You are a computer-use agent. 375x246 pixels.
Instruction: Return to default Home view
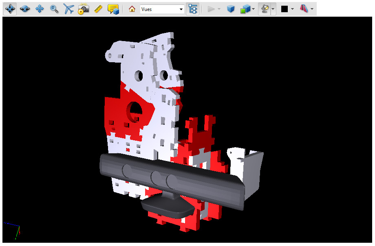click(x=132, y=9)
